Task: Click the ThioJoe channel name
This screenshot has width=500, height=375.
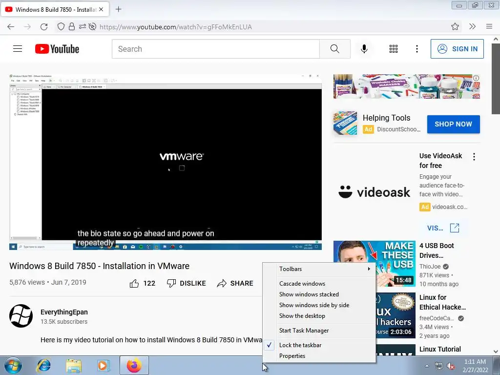Action: 430,266
